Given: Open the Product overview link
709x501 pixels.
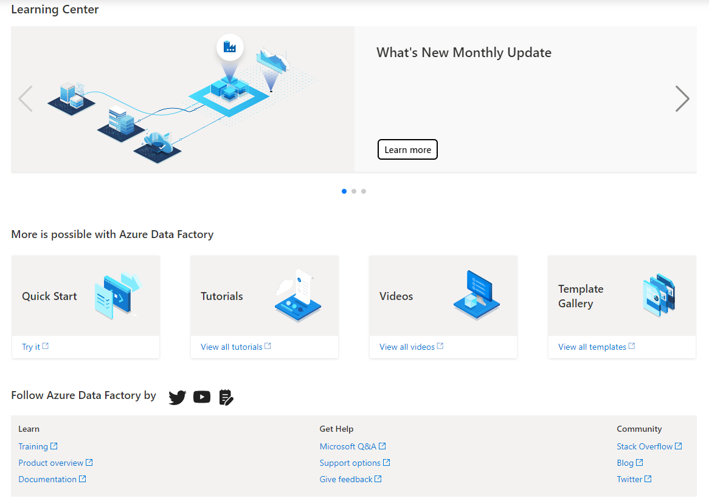Looking at the screenshot, I should click(x=55, y=463).
